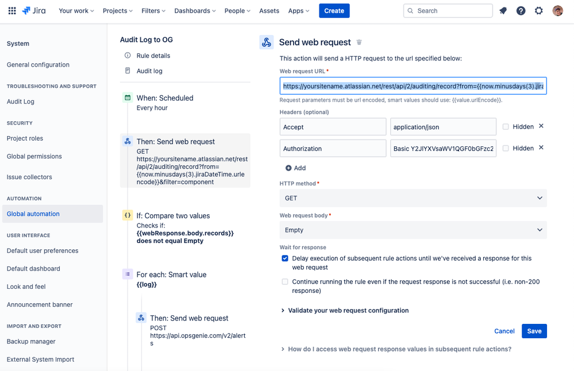Remove the Authorization header row
574x371 pixels.
coord(541,148)
